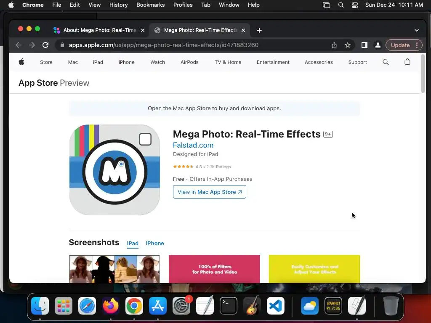
Task: Open the Bookmarks menu
Action: click(x=150, y=5)
